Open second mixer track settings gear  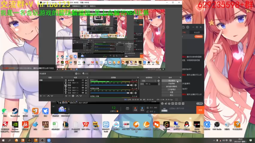click(136, 93)
